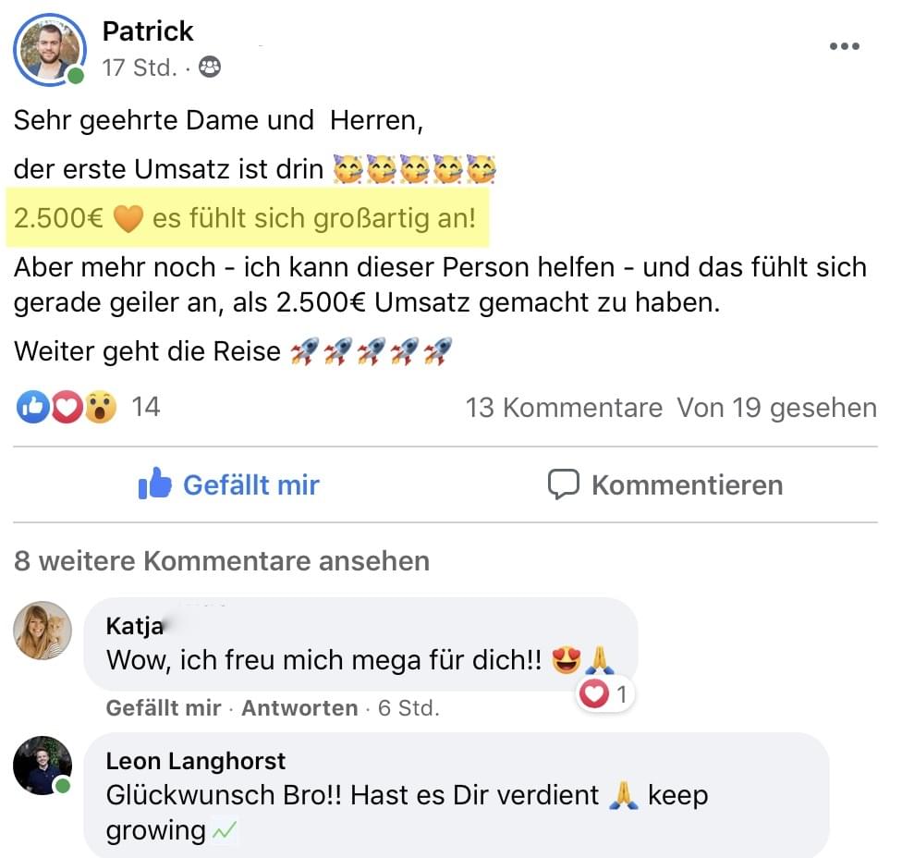The height and width of the screenshot is (858, 902).
Task: Click the speech bubble icon beside Kommentieren
Action: click(x=563, y=484)
